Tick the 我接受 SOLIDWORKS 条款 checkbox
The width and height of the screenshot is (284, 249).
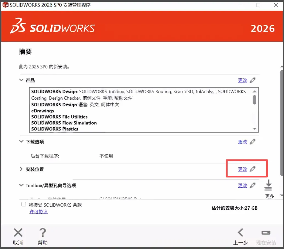24,204
